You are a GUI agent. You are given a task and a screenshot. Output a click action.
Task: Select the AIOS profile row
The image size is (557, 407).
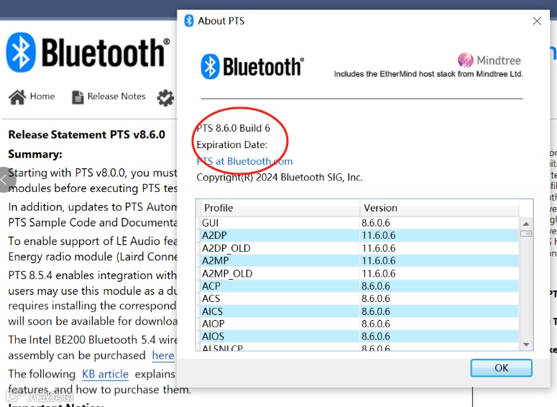click(x=359, y=337)
